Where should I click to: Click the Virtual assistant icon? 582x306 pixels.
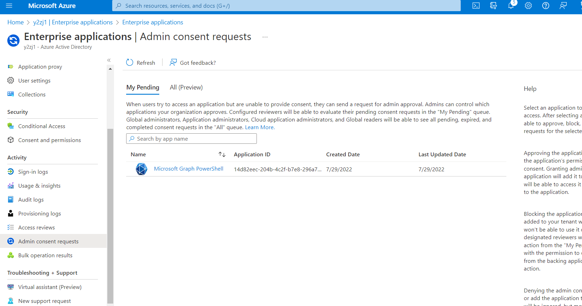click(x=11, y=287)
